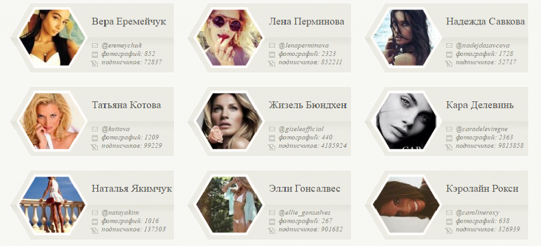The height and width of the screenshot is (246, 541).
Task: Click Наталья Якимчук hexagon thumbnail
Action: (x=52, y=205)
